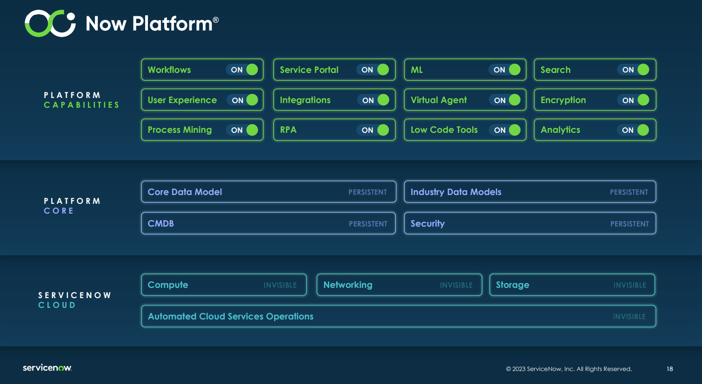702x384 pixels.
Task: Click the Now Platform title text
Action: 152,23
